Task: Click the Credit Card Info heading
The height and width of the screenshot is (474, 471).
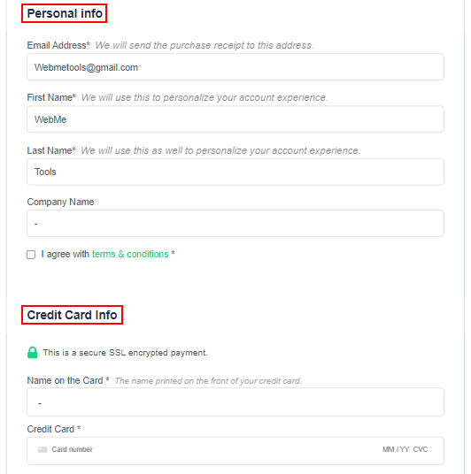Action: click(72, 315)
